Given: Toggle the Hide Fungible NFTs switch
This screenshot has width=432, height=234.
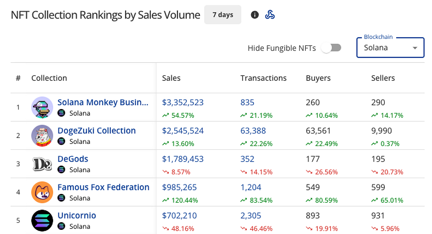Looking at the screenshot, I should [x=331, y=48].
